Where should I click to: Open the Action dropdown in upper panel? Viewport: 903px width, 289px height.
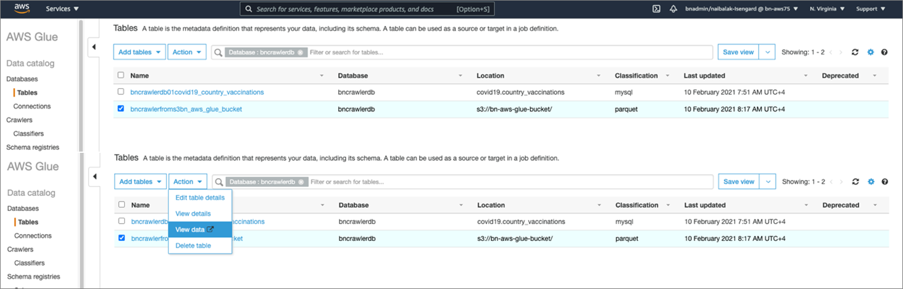coord(187,52)
